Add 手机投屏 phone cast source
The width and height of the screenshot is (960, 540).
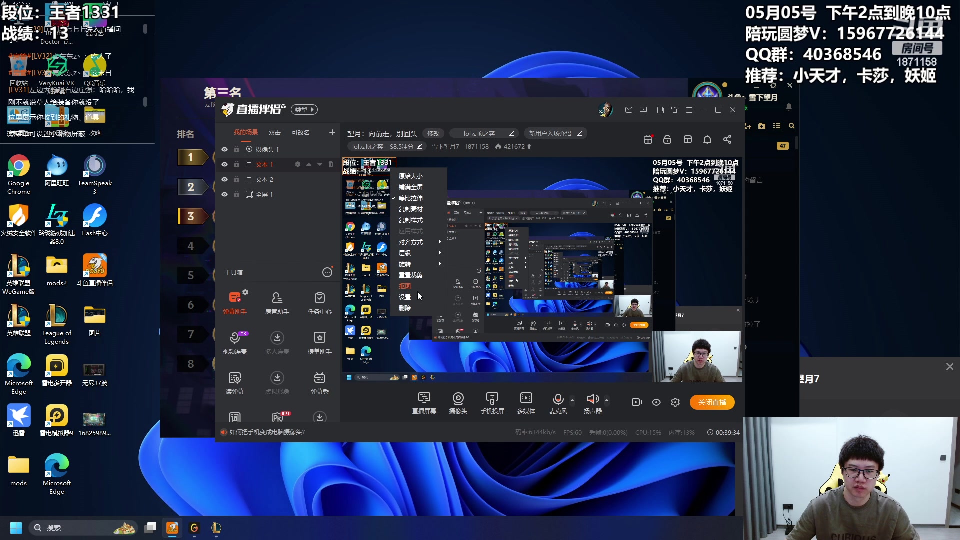(x=492, y=403)
